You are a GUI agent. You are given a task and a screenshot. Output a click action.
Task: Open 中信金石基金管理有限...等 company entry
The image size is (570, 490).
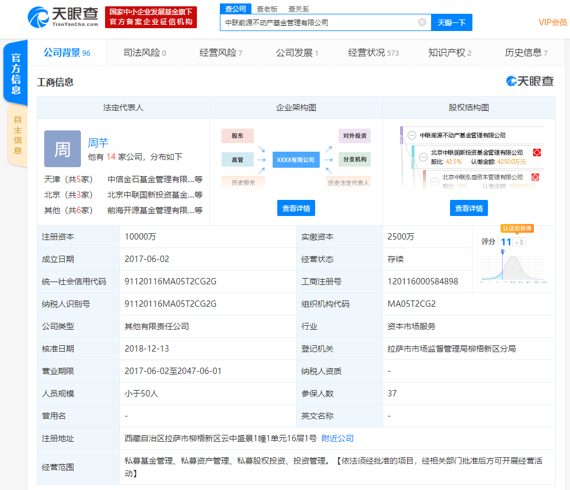pyautogui.click(x=155, y=179)
